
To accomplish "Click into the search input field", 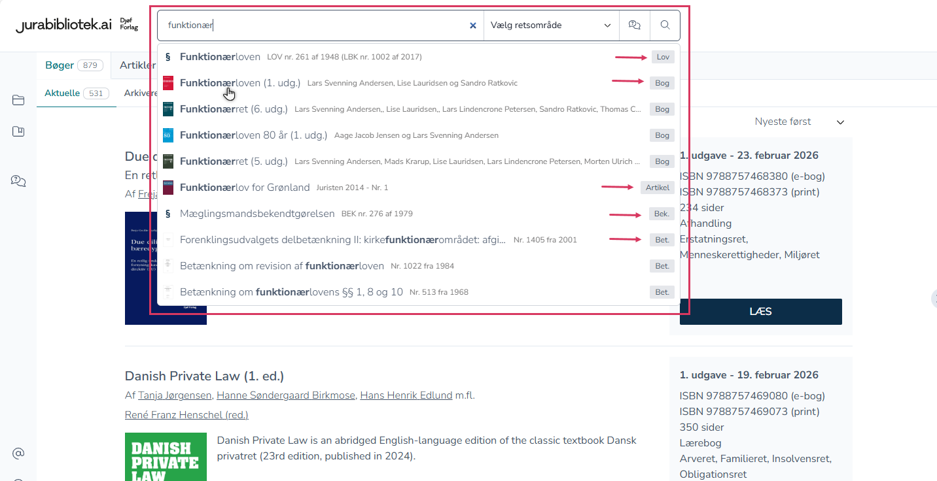I will point(314,25).
